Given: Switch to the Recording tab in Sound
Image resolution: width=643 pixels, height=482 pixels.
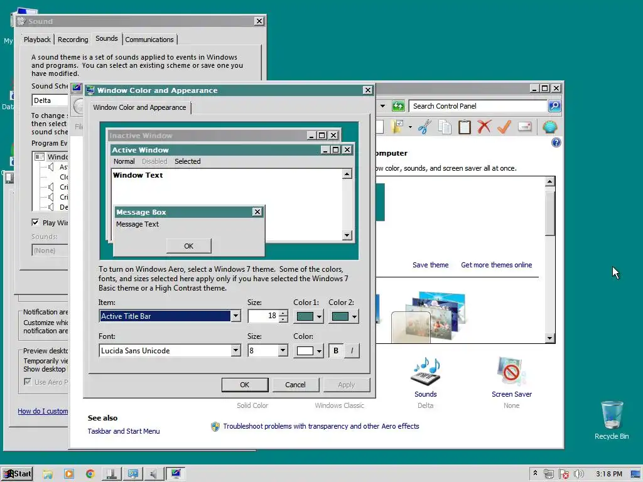Looking at the screenshot, I should [73, 40].
